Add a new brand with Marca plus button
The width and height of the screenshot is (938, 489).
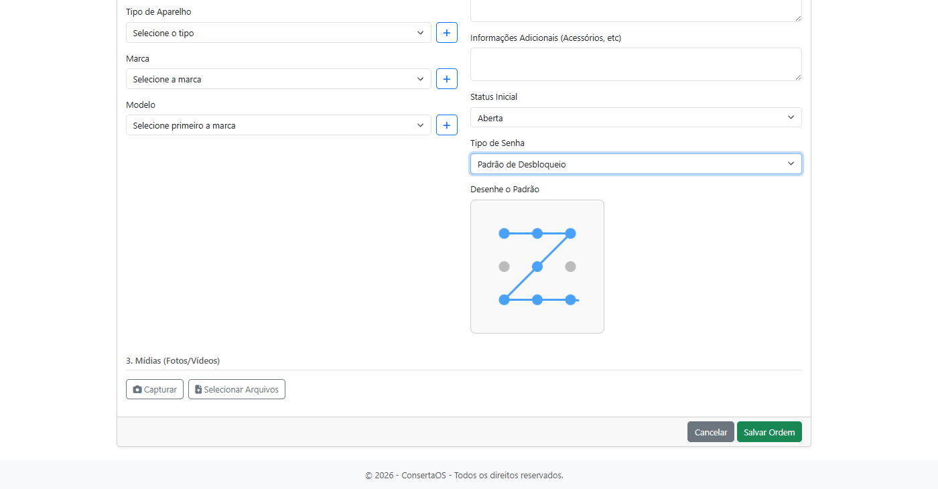447,79
